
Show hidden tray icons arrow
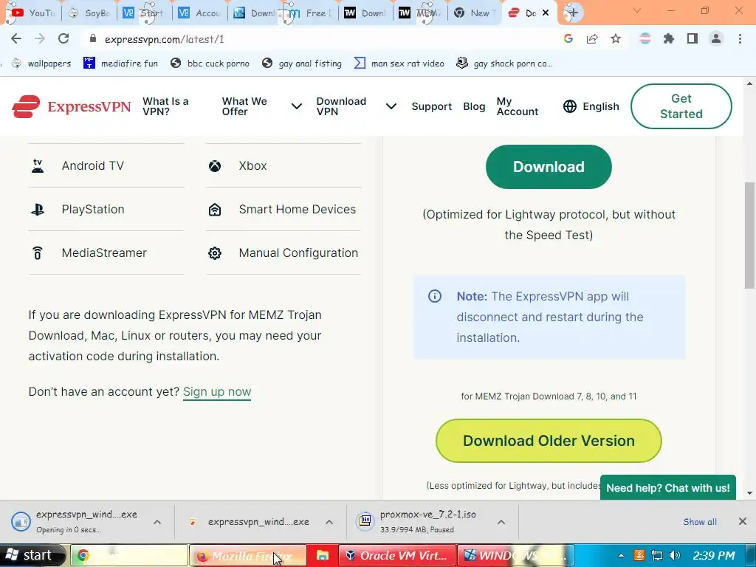(621, 556)
